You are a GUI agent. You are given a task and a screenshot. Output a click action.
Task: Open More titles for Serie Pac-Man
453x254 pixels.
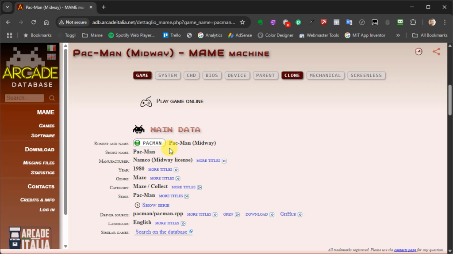pyautogui.click(x=174, y=196)
